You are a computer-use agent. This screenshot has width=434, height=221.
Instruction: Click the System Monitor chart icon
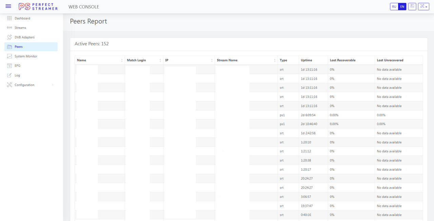[x=9, y=56]
